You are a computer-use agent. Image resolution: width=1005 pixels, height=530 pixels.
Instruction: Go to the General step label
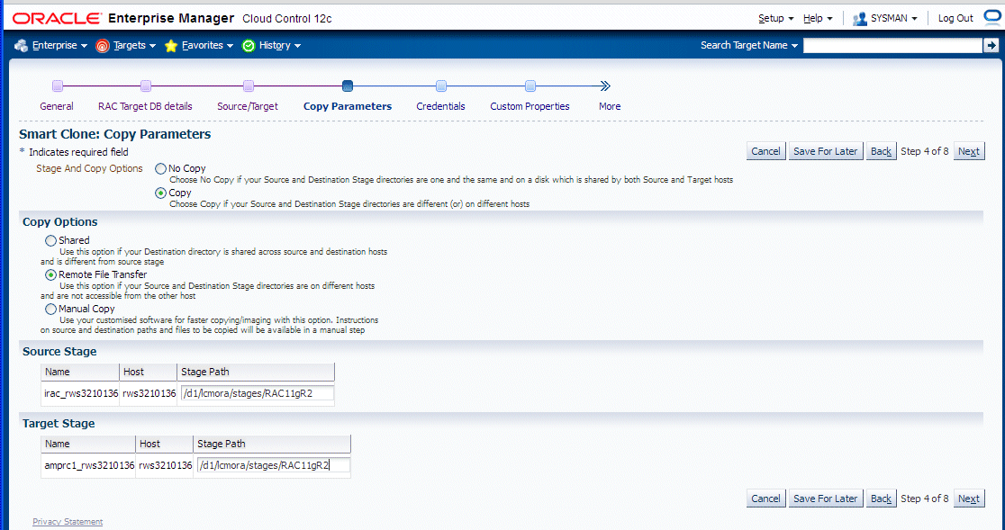pyautogui.click(x=57, y=106)
